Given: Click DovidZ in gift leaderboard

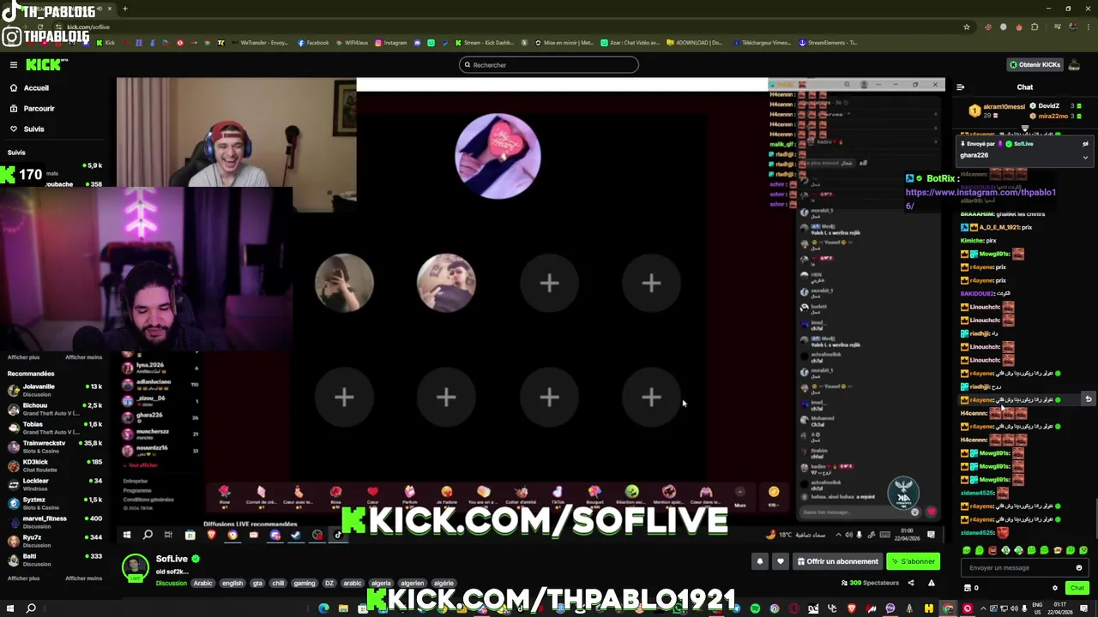Looking at the screenshot, I should coord(1047,106).
